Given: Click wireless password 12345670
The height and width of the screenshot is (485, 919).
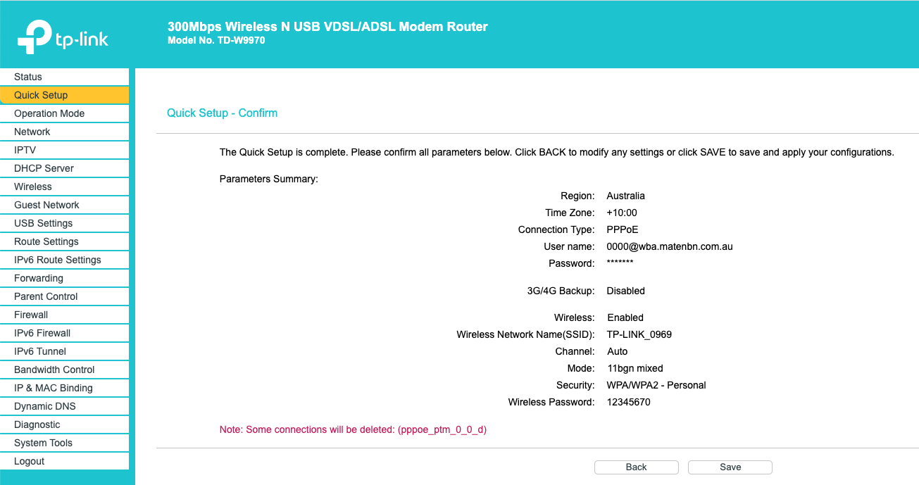Looking at the screenshot, I should (629, 402).
